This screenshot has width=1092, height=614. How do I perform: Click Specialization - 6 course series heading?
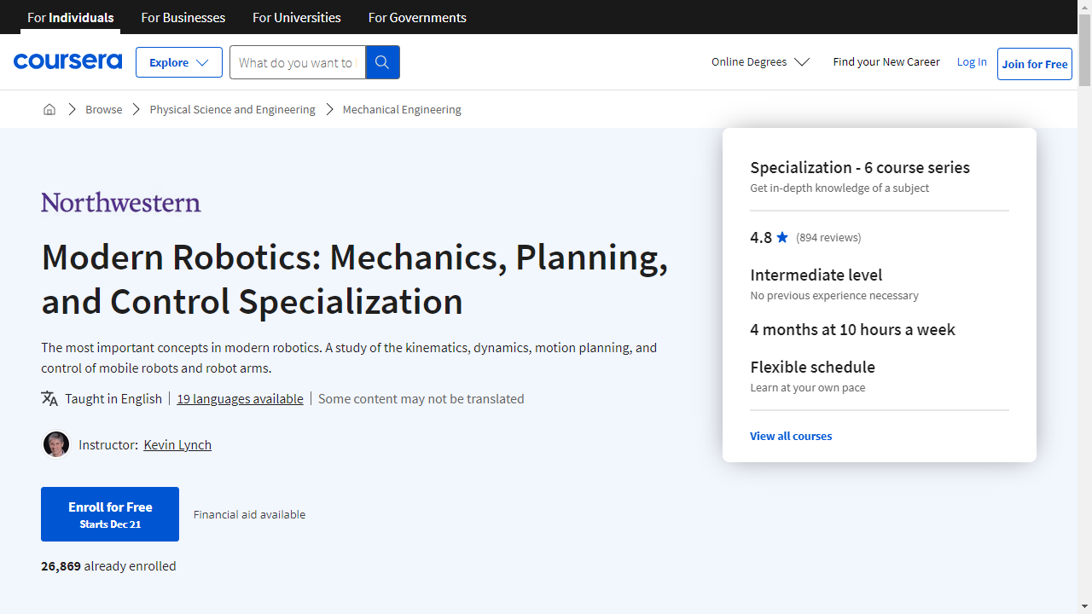pos(860,167)
